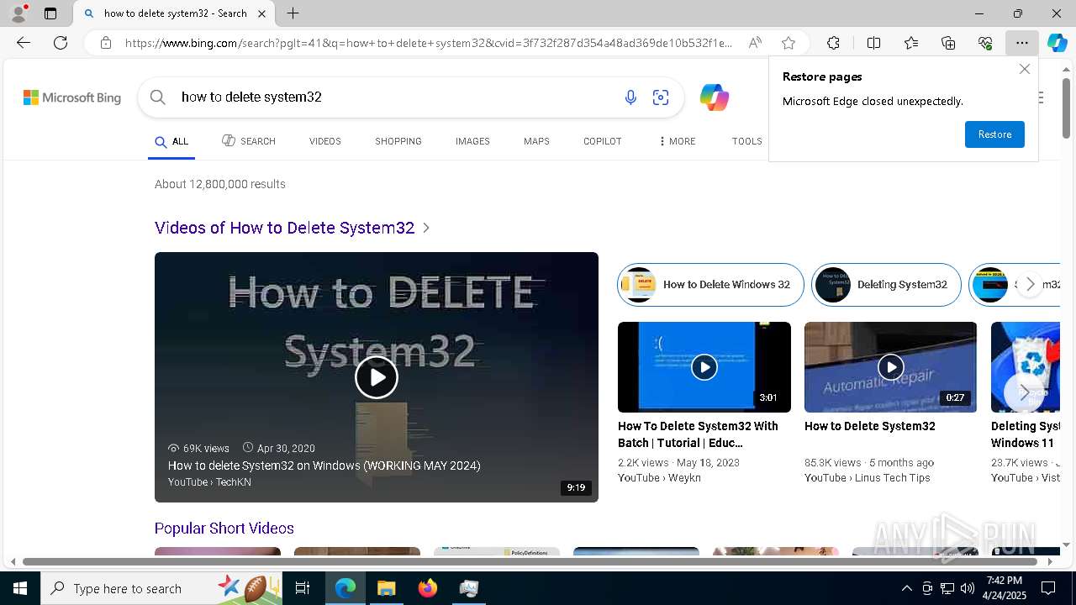Open the Copilot sidebar icon
The width and height of the screenshot is (1076, 605).
click(x=1058, y=43)
